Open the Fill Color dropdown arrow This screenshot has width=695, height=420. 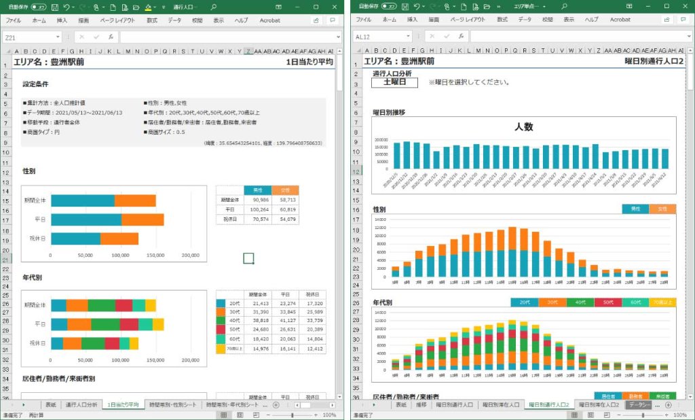(155, 7)
